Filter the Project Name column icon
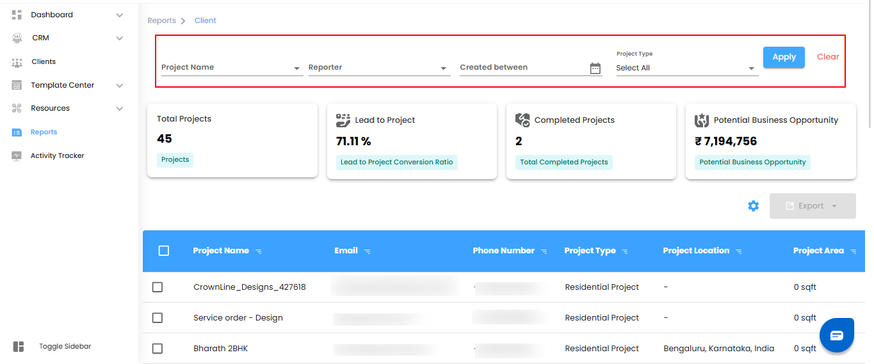Image resolution: width=874 pixels, height=364 pixels. point(259,251)
